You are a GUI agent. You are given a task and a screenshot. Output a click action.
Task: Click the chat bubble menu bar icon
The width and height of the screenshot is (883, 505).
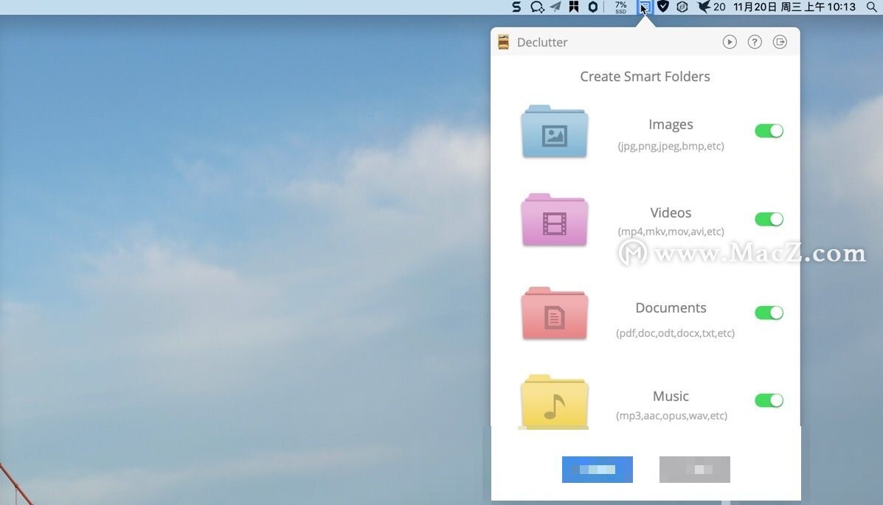[537, 7]
